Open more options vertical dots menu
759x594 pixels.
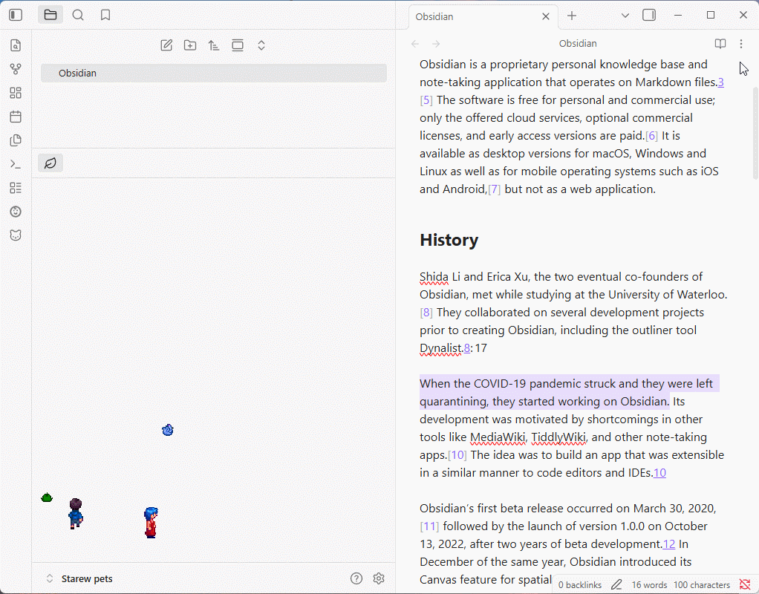coord(741,44)
